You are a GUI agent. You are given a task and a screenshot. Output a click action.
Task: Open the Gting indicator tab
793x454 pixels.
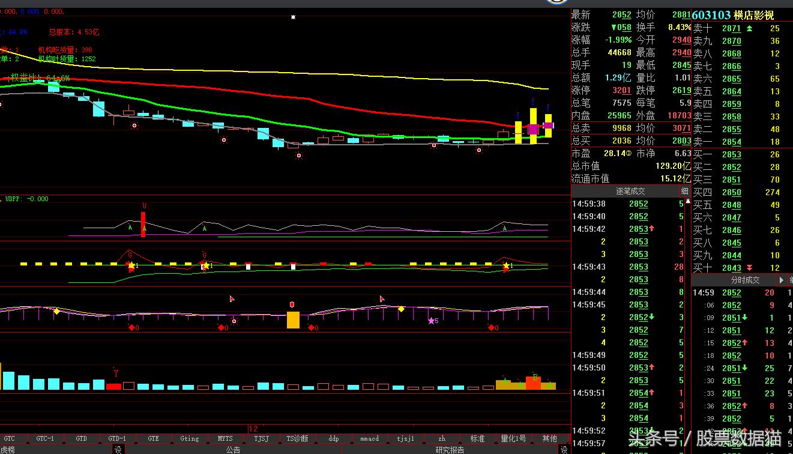(189, 438)
